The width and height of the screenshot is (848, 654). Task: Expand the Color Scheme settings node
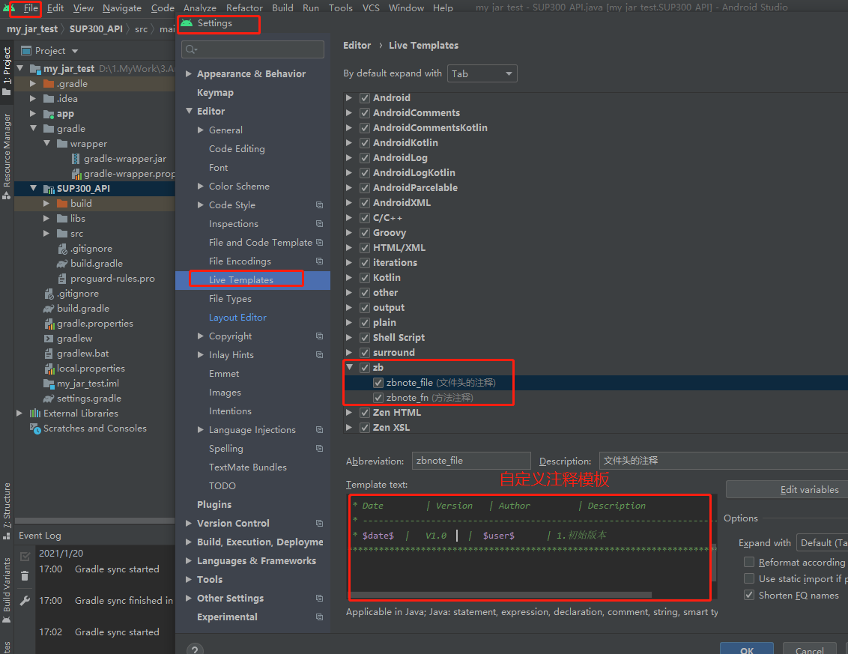click(201, 186)
